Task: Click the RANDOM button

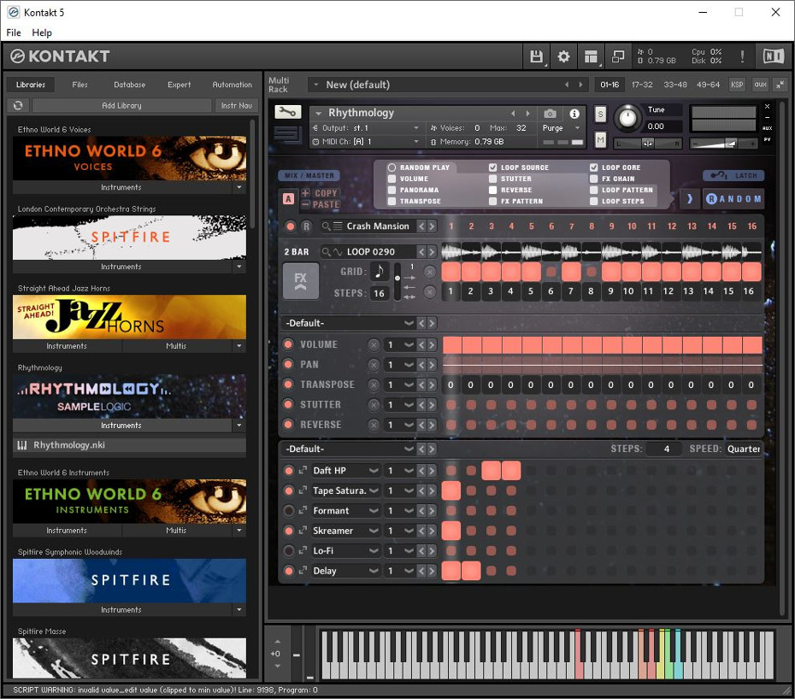Action: point(733,199)
